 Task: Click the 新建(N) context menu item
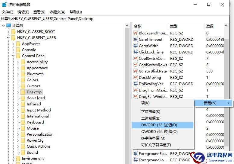pos(214,103)
